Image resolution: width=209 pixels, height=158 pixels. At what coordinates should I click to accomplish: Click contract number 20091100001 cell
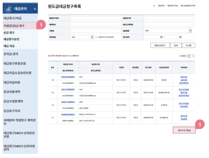[68, 121]
